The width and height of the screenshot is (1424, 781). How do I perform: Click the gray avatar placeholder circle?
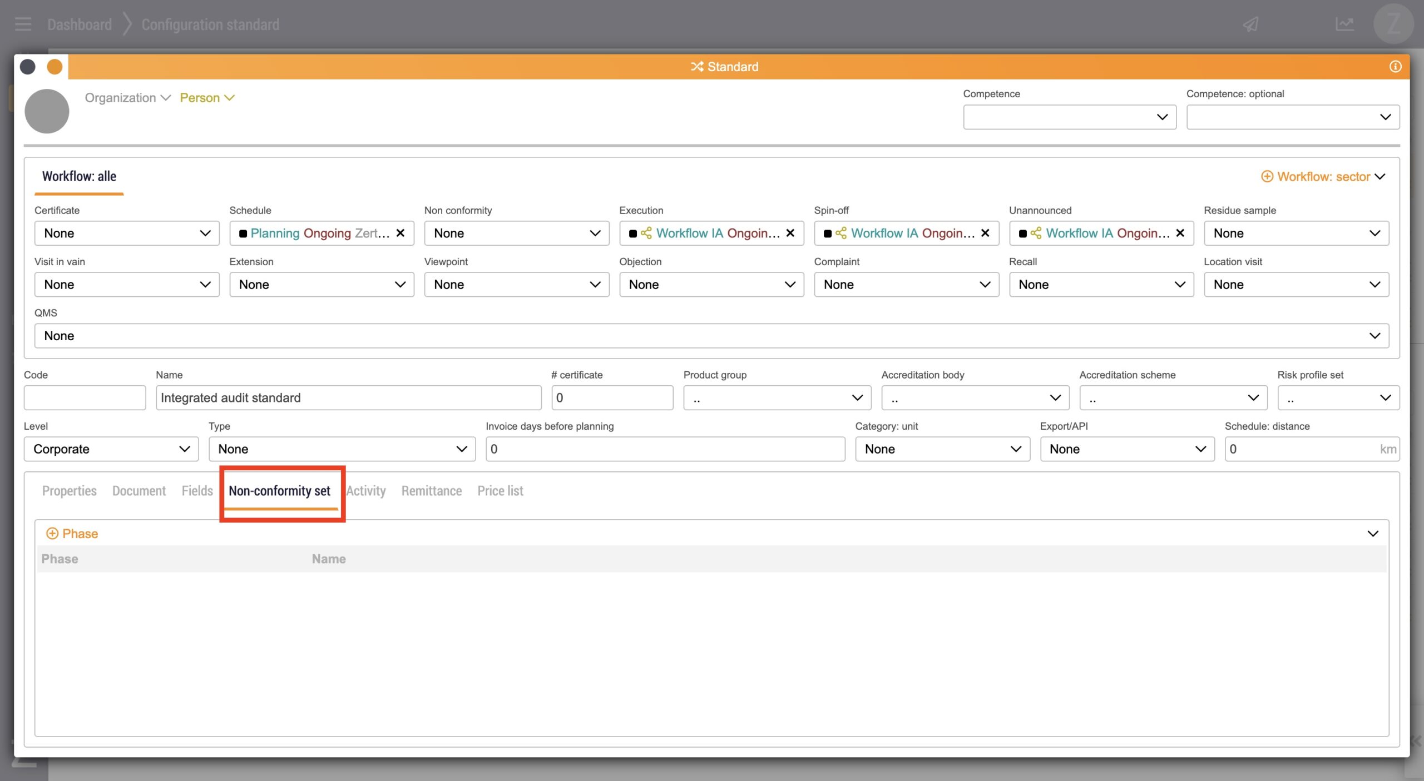(47, 111)
